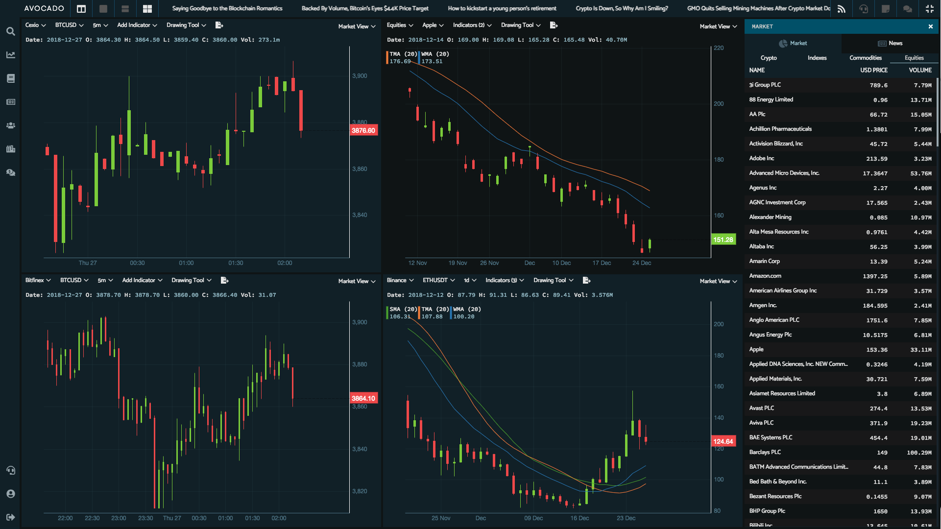Viewport: 941px width, 529px height.
Task: Open headline about Blockchain Romantics
Action: point(227,8)
